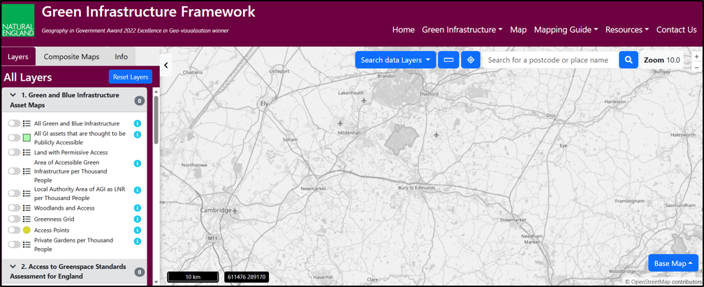Image resolution: width=704 pixels, height=287 pixels.
Task: Click the magnifier search button
Action: (x=629, y=60)
